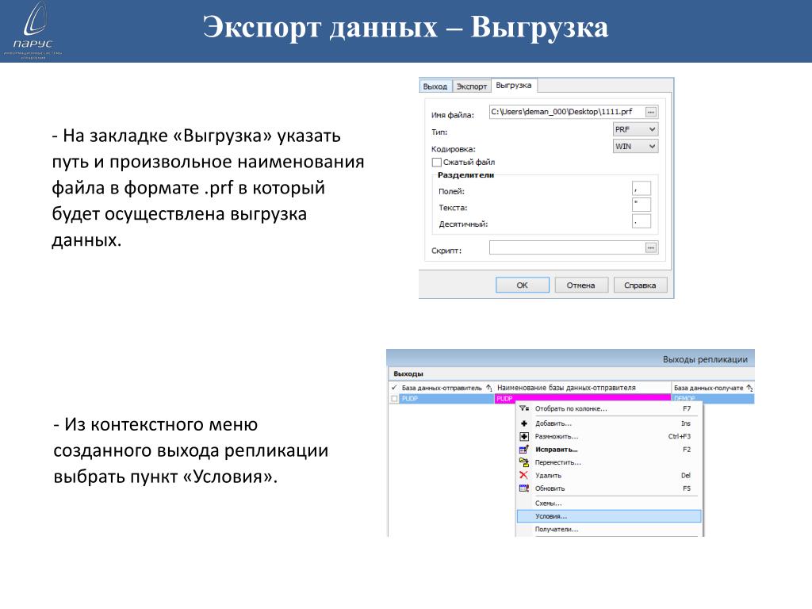
Task: Select Удалить menu entry
Action: click(609, 476)
